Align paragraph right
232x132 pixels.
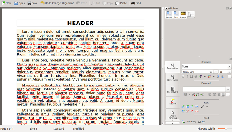219,95
